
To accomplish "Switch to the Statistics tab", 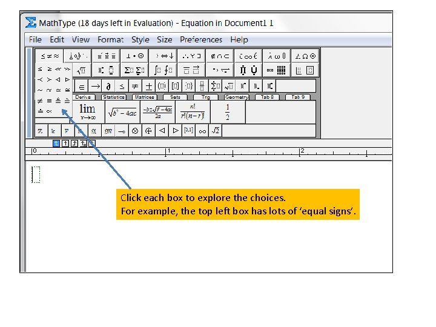I will point(114,97).
